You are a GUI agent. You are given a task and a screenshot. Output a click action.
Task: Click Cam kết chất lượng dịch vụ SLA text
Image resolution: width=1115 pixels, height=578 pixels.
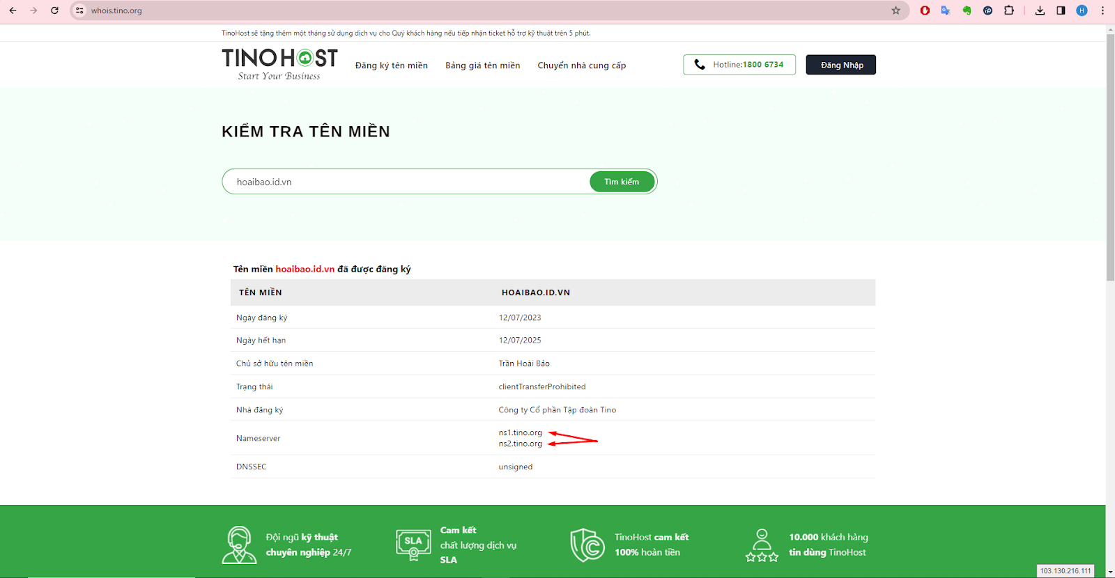(478, 545)
